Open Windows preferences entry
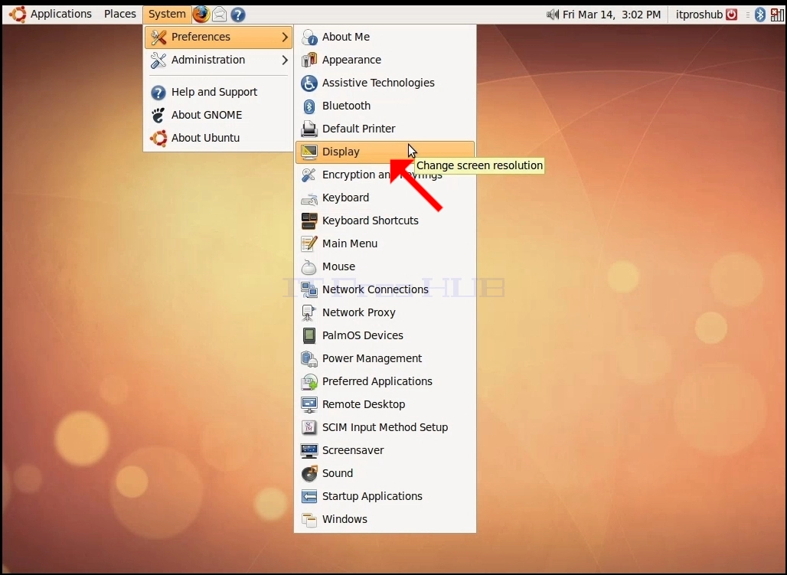 [x=385, y=519]
